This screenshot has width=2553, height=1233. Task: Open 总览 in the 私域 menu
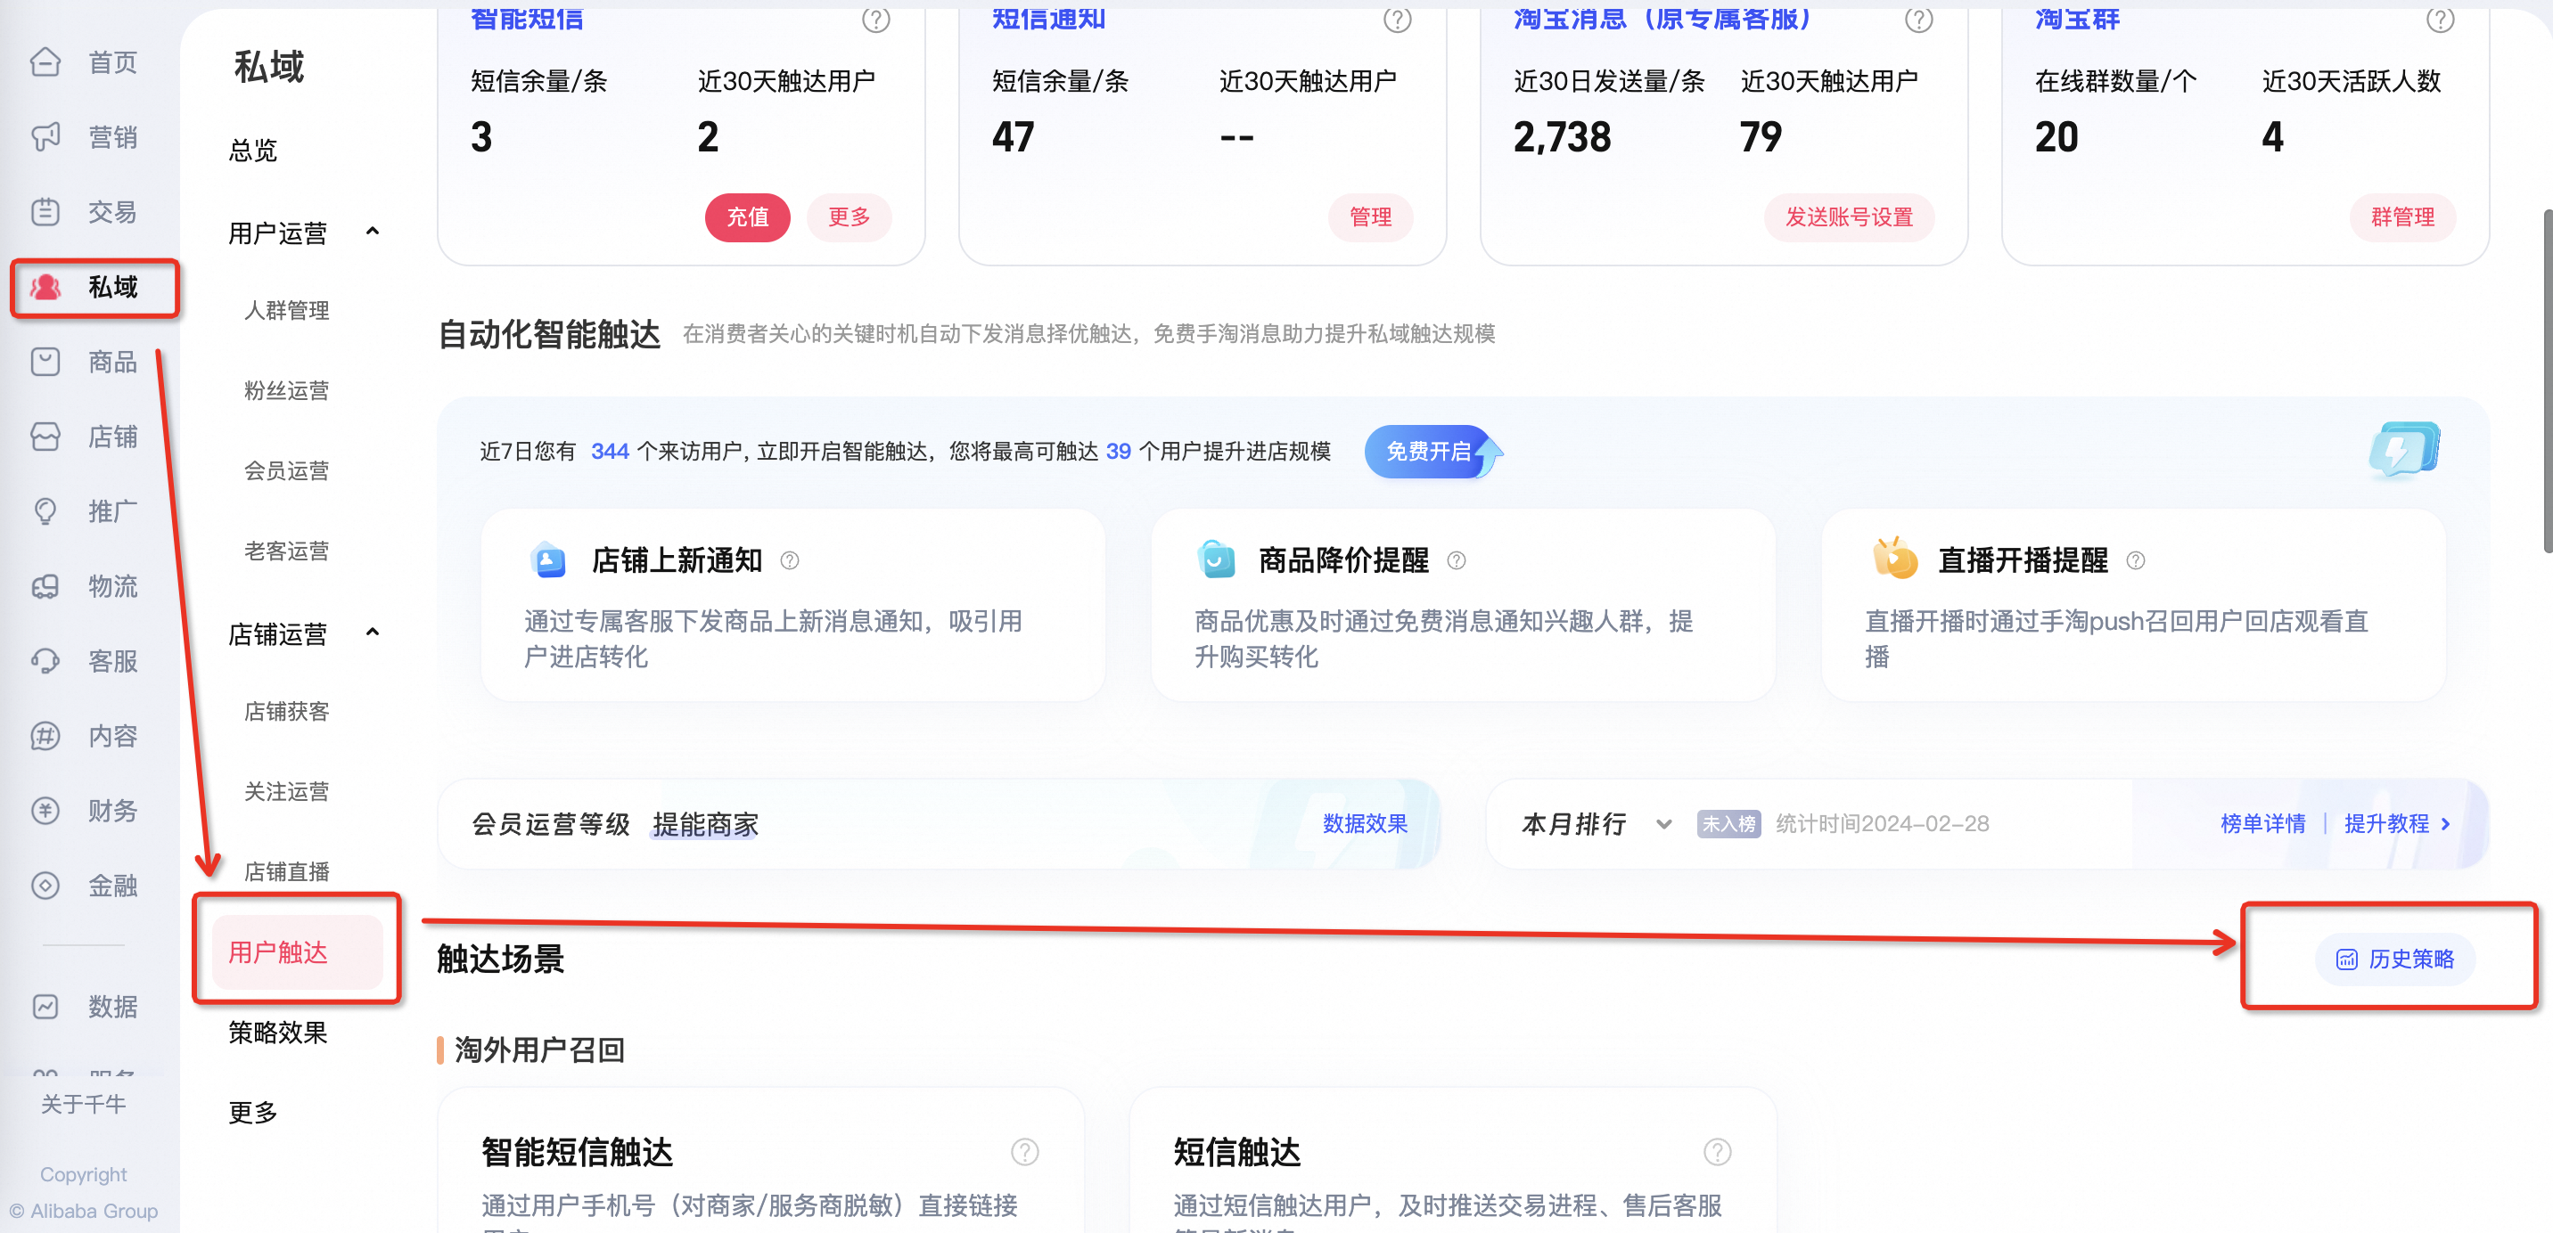[253, 151]
